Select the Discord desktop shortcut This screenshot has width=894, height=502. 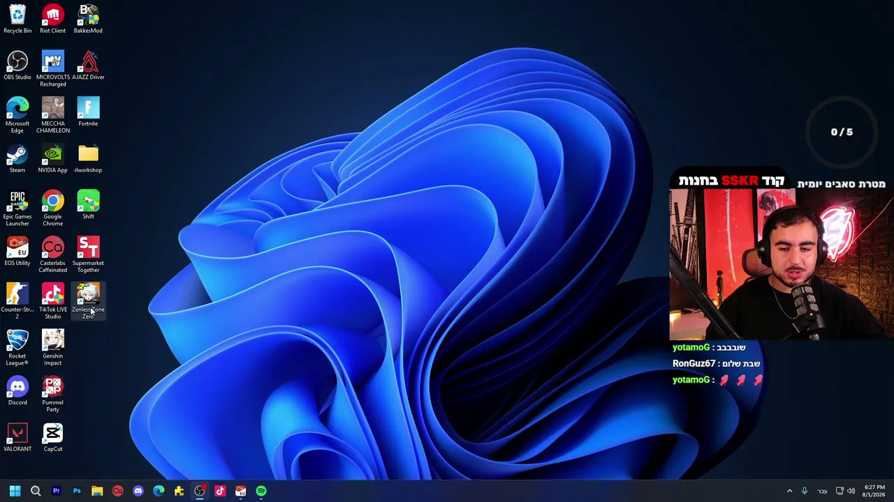click(17, 391)
